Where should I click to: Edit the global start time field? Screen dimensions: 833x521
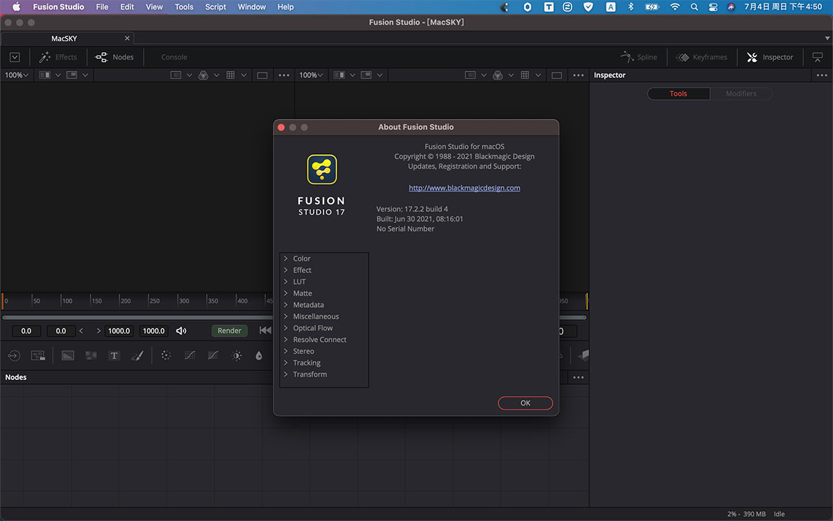pyautogui.click(x=26, y=331)
